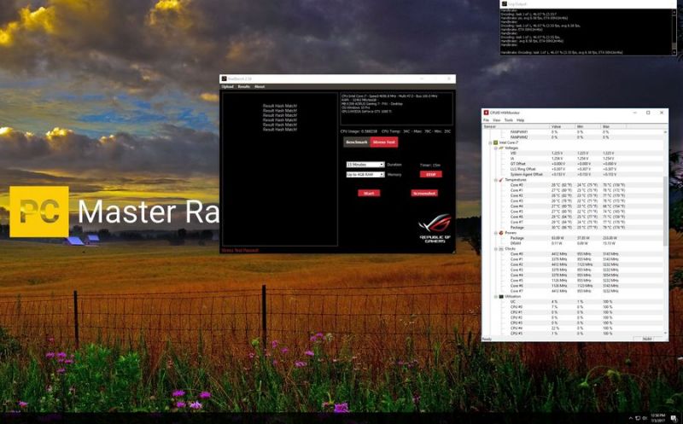Click the RealBench title bar app icon

click(225, 78)
